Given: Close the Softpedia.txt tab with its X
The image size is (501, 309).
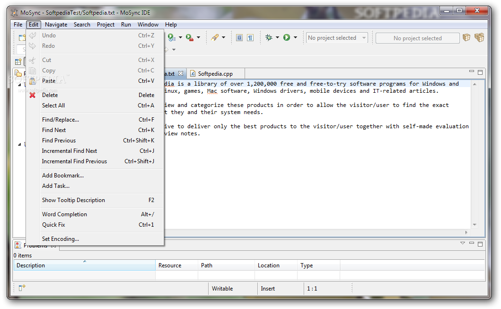Looking at the screenshot, I should click(x=181, y=73).
